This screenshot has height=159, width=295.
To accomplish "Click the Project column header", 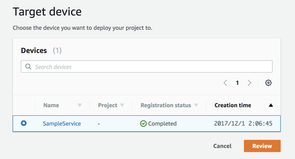I will (x=108, y=105).
